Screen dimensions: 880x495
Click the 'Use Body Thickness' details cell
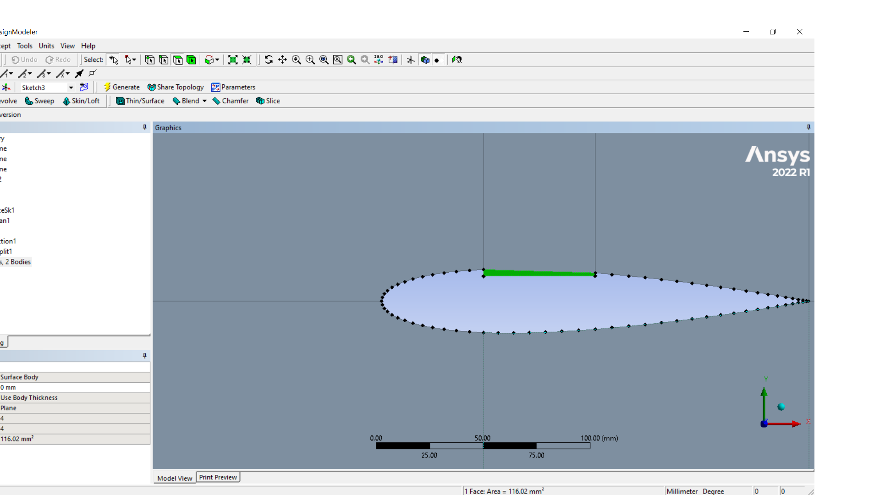tap(75, 398)
